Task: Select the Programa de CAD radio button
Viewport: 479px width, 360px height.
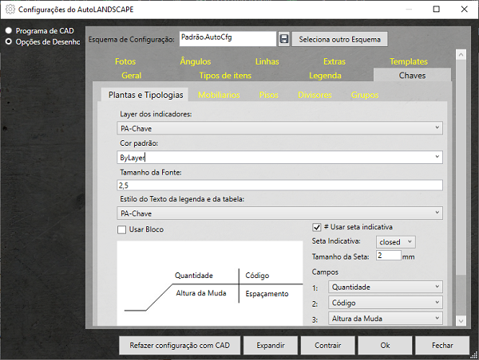Action: click(x=8, y=31)
